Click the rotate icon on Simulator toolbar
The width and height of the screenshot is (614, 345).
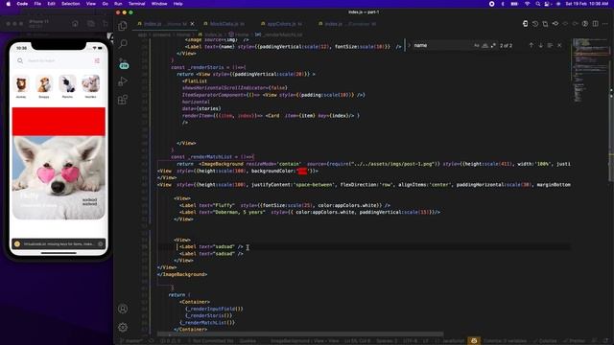click(106, 24)
